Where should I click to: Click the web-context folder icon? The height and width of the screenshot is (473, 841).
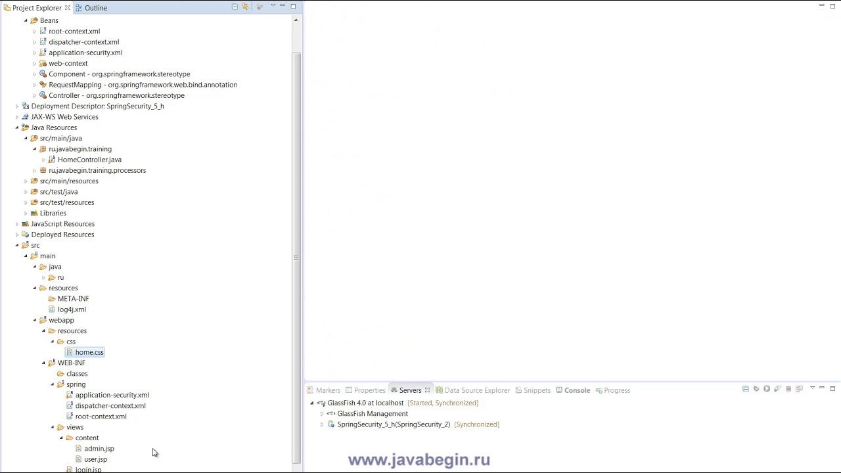point(43,64)
